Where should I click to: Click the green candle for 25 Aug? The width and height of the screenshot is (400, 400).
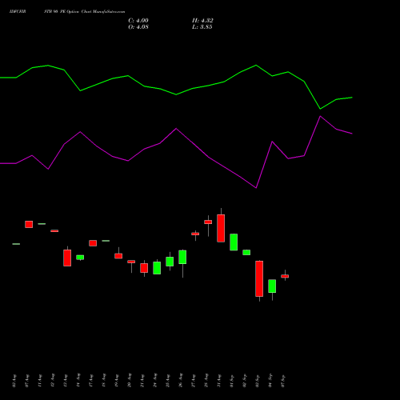point(170,262)
